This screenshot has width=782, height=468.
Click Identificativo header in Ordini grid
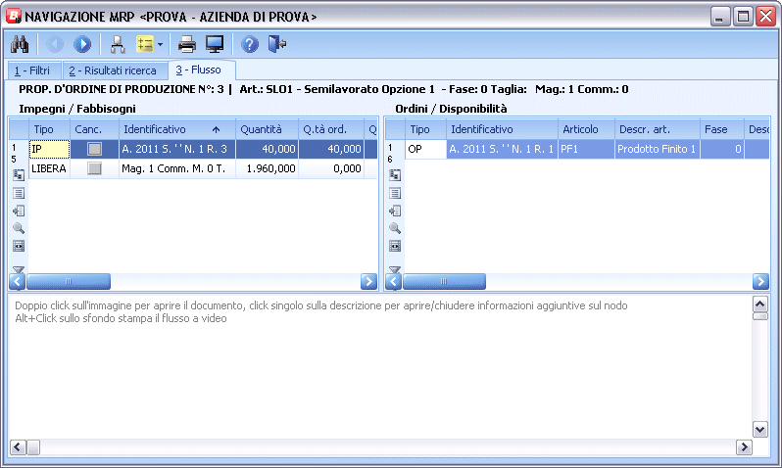tap(502, 129)
